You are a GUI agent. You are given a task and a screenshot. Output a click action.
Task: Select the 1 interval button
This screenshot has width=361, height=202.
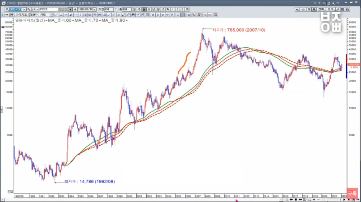coord(173,9)
